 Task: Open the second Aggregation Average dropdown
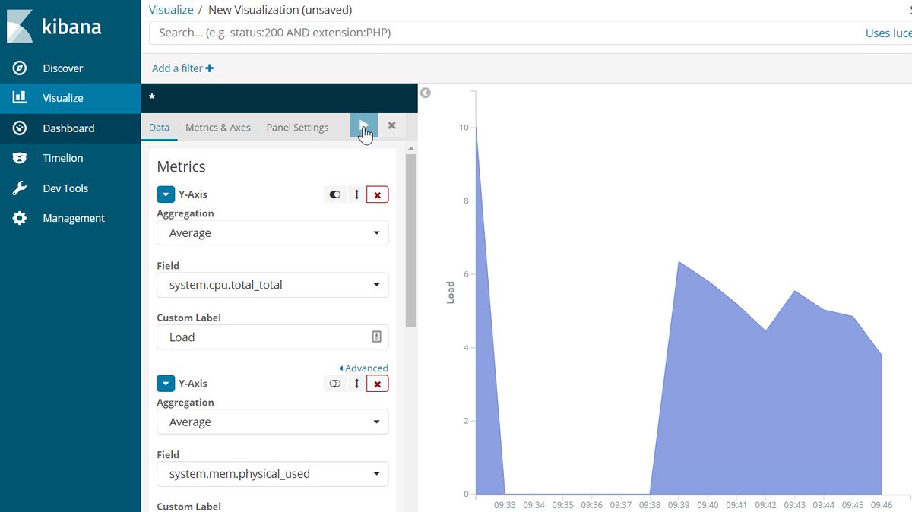(272, 422)
